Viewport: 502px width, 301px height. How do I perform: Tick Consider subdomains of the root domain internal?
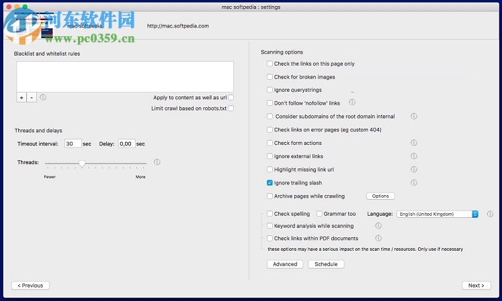point(269,116)
